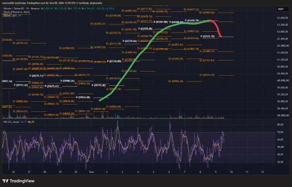
Task: Click the R1 (62931.90) resistance label
Action: (129, 29)
